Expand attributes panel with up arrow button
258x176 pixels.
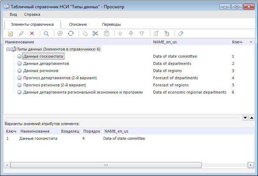(252, 118)
